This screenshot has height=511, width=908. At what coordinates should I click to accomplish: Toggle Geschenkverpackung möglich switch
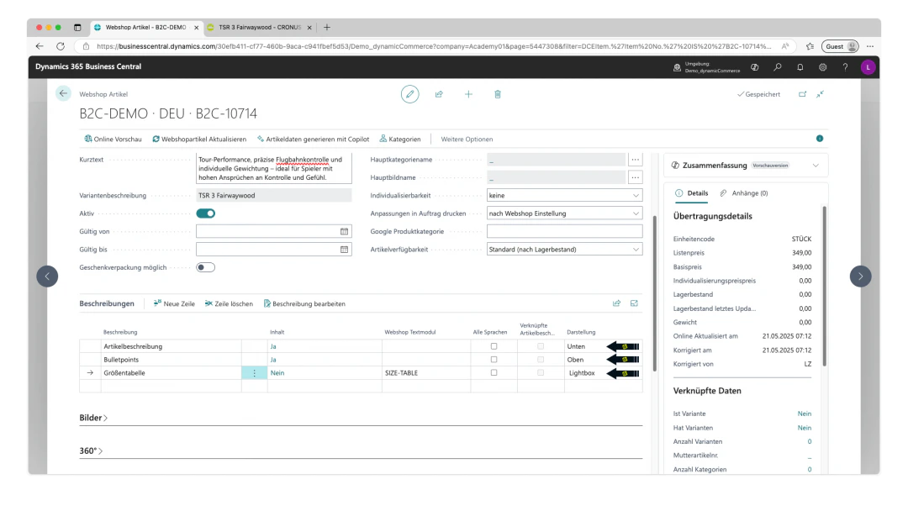point(206,267)
